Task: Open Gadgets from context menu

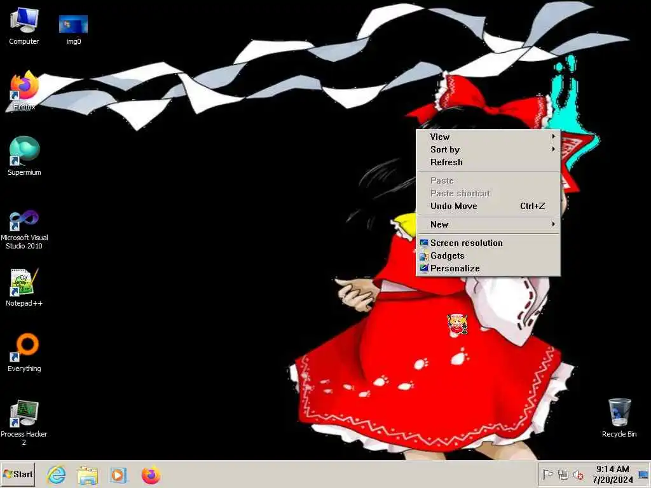Action: coord(488,255)
